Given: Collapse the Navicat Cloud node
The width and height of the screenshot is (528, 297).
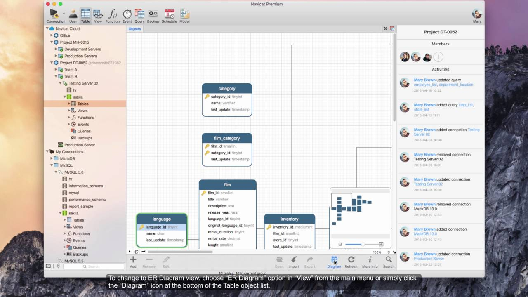Looking at the screenshot, I should (x=47, y=28).
